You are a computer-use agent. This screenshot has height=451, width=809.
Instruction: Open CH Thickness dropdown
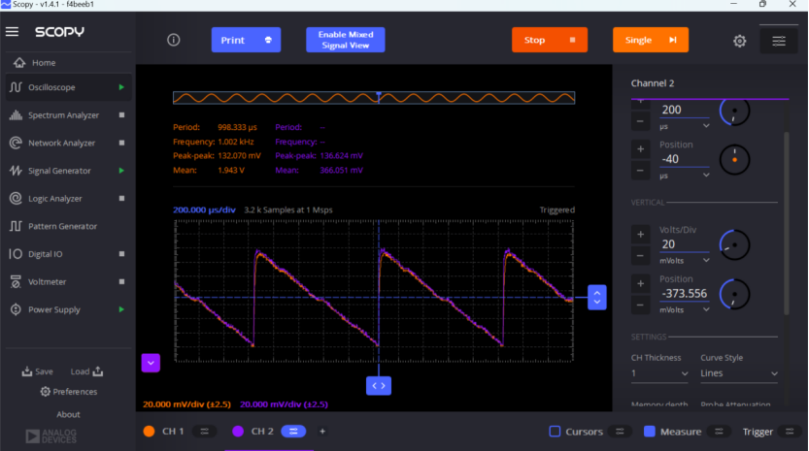coord(659,373)
